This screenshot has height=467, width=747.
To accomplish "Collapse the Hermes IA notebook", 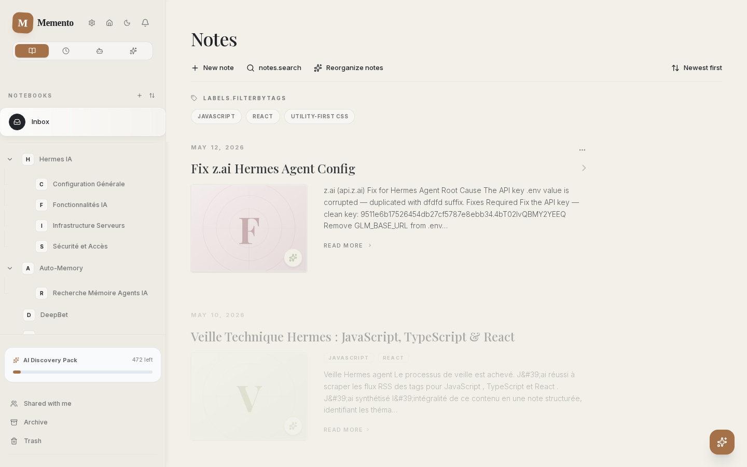I will point(10,159).
